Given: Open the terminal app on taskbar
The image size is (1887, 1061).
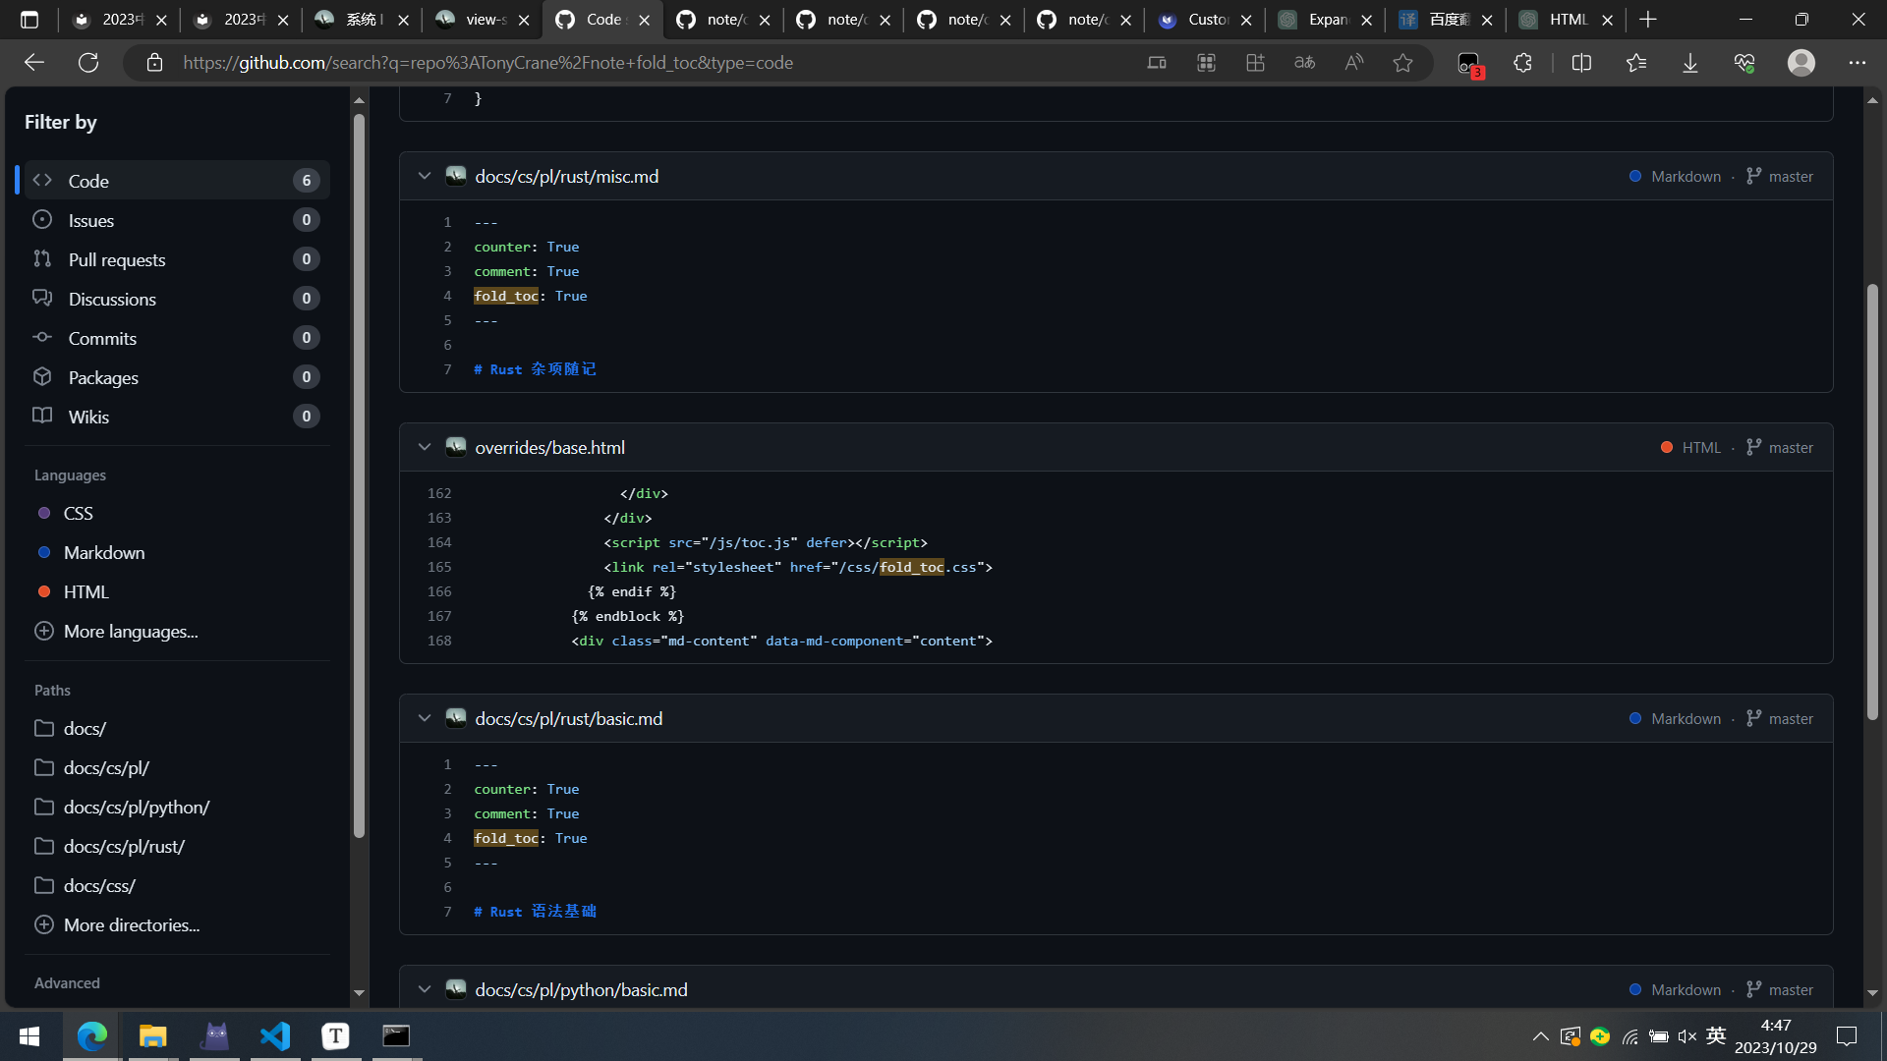Looking at the screenshot, I should coord(396,1035).
